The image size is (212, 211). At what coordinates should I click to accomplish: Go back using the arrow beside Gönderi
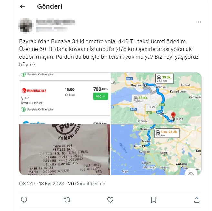click(x=22, y=6)
